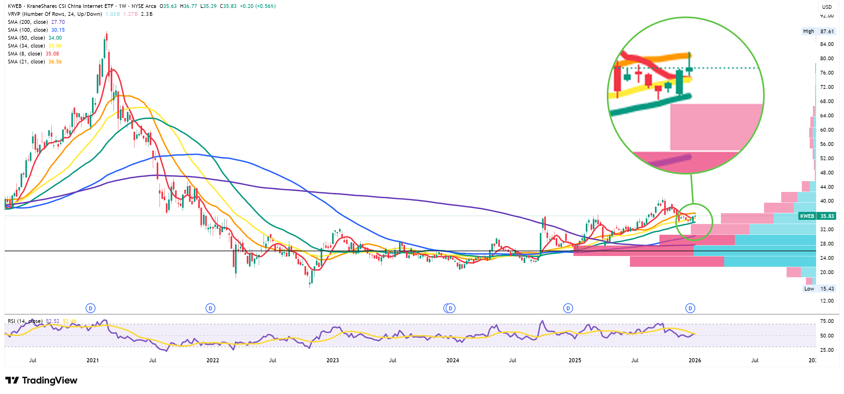Click the TradingView logo
The width and height of the screenshot is (844, 394).
(41, 380)
